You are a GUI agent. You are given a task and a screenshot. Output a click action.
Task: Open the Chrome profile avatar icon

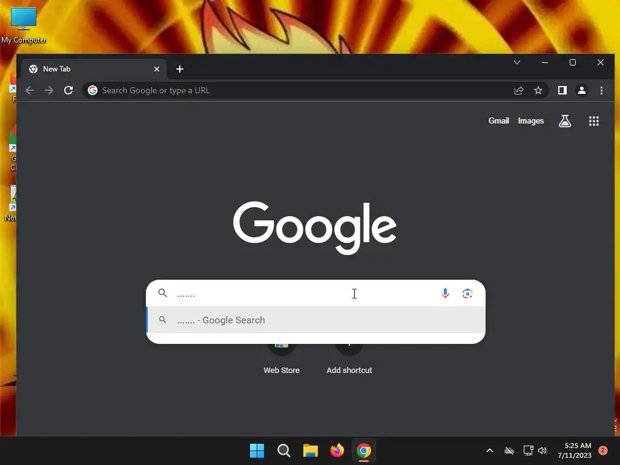(582, 90)
